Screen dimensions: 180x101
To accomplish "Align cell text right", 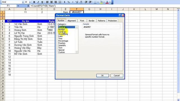I will click(x=56, y=2).
